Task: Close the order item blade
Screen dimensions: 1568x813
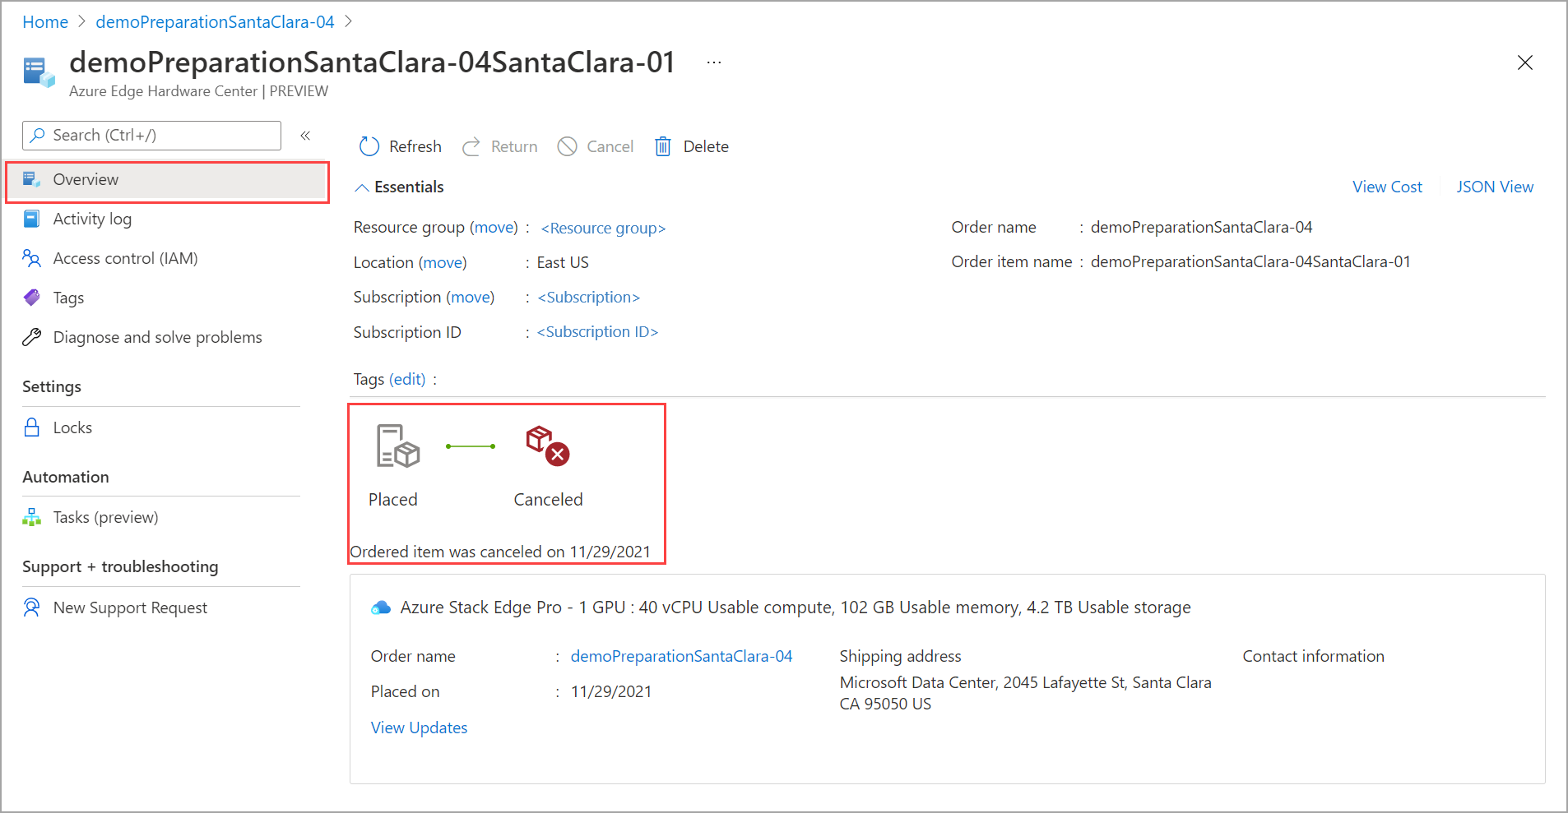Action: point(1524,62)
